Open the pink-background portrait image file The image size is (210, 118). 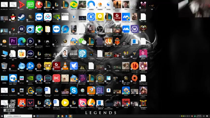(x=143, y=53)
